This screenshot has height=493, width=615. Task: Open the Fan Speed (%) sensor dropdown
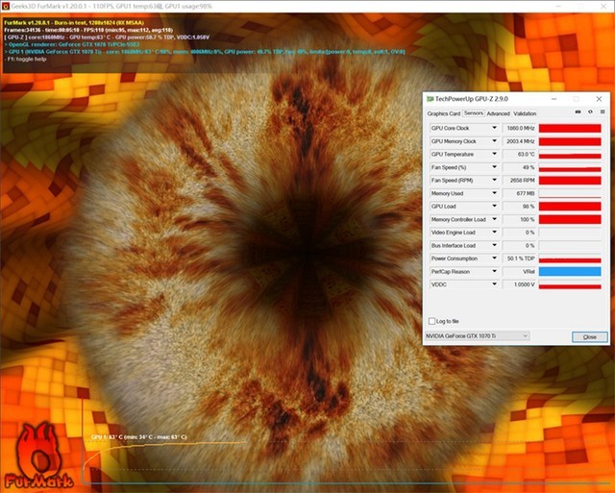click(494, 167)
